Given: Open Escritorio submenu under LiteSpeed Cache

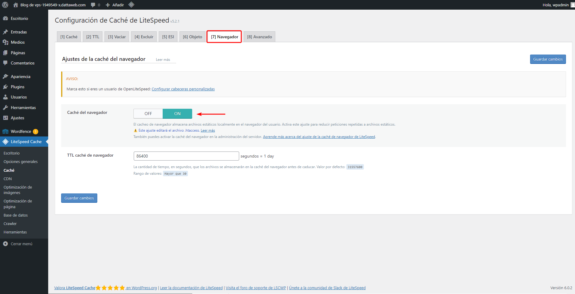Looking at the screenshot, I should click(11, 153).
